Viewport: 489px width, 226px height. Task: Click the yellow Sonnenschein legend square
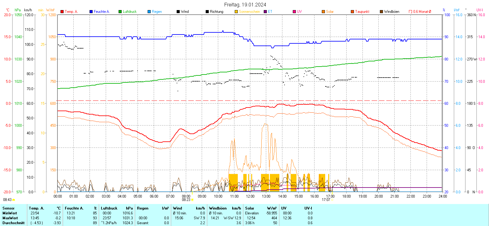click(x=236, y=12)
